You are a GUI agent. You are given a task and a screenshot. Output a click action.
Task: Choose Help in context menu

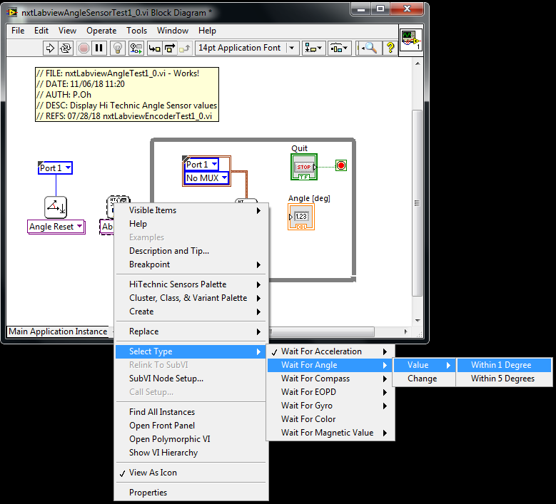(192, 224)
